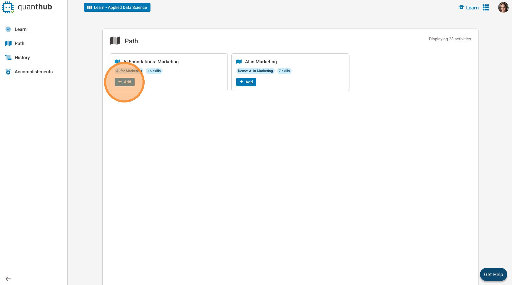
Task: Open History in sidebar
Action: 22,57
